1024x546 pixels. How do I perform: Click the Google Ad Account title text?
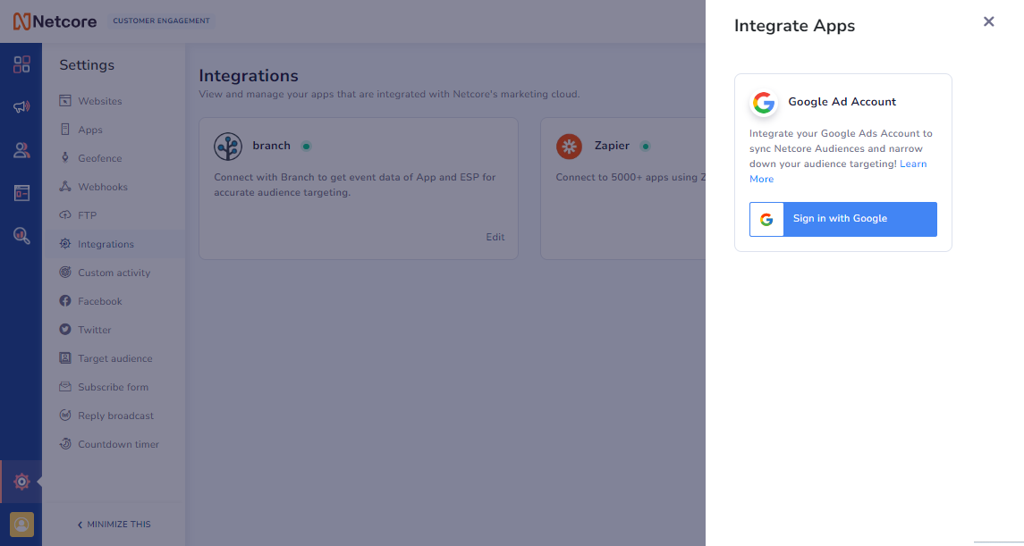pos(842,102)
